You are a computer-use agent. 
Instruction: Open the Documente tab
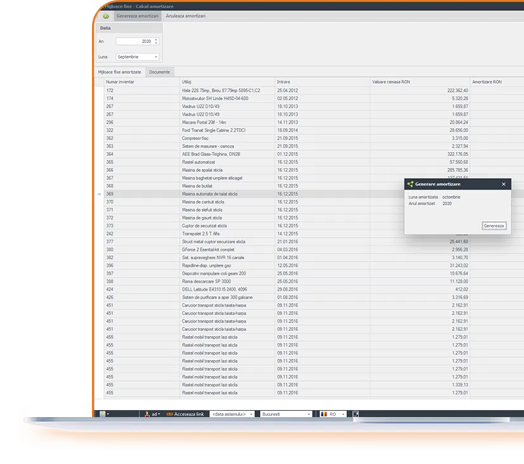[159, 72]
